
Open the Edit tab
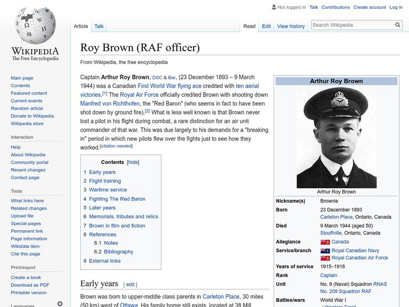[x=266, y=26]
